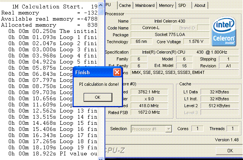Viewport: 243px width, 160px height.
Task: Click the '00.250s The initial' log line
Action: (53, 31)
